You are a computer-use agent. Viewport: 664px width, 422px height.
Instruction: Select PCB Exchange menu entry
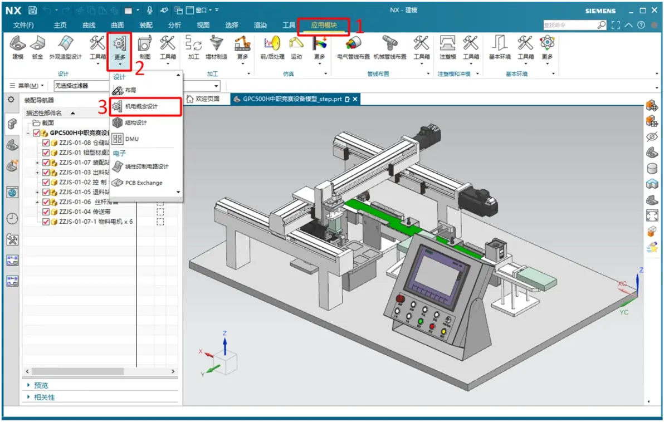point(144,183)
